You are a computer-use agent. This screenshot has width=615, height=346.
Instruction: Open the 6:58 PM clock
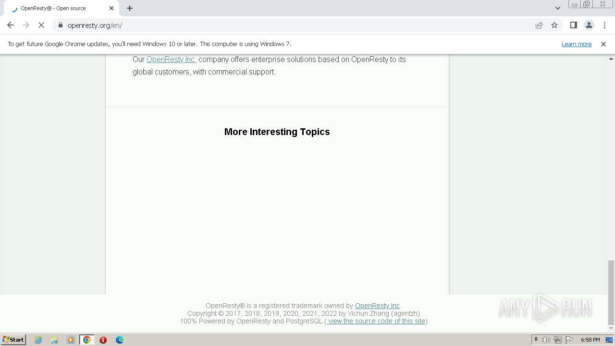tap(590, 340)
